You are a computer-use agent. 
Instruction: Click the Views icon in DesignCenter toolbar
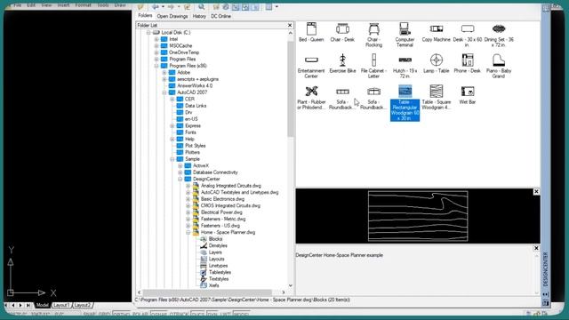point(268,6)
